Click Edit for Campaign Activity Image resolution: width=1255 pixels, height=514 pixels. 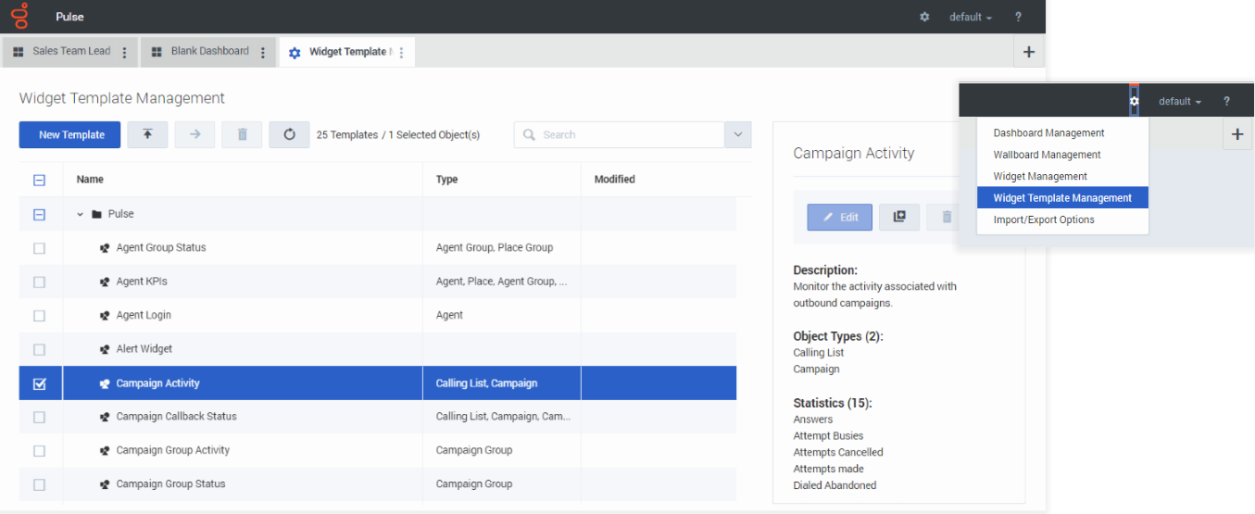(x=840, y=217)
